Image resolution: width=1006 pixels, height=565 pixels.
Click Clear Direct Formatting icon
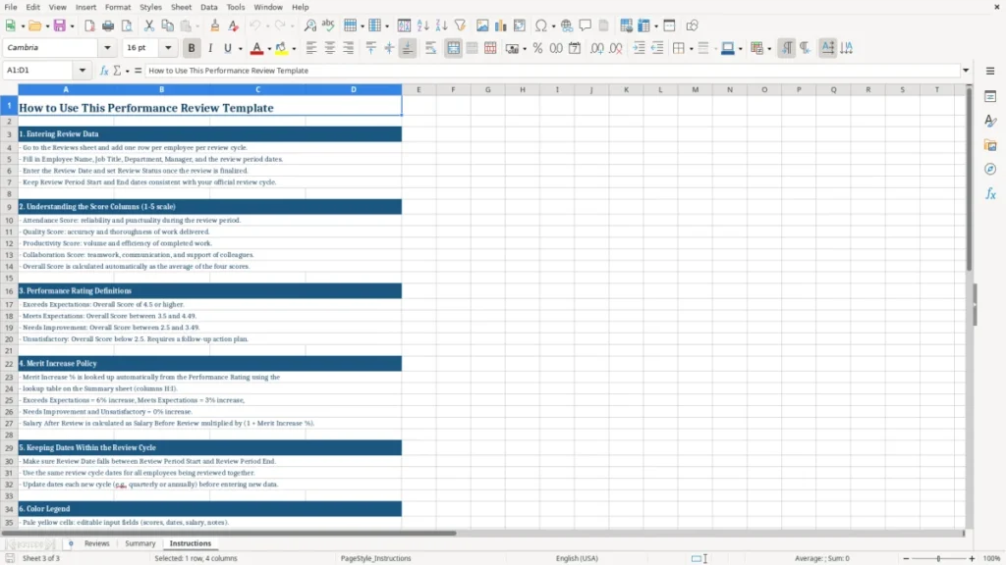pyautogui.click(x=234, y=26)
